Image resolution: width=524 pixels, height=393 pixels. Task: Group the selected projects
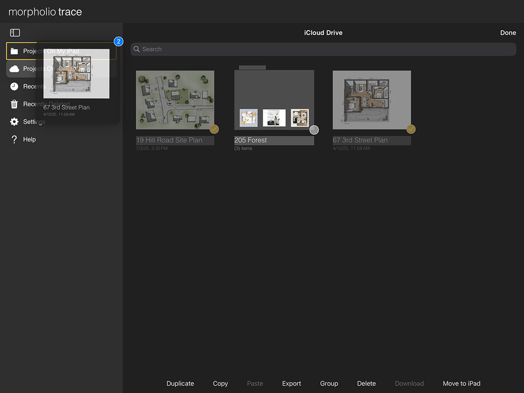click(329, 383)
